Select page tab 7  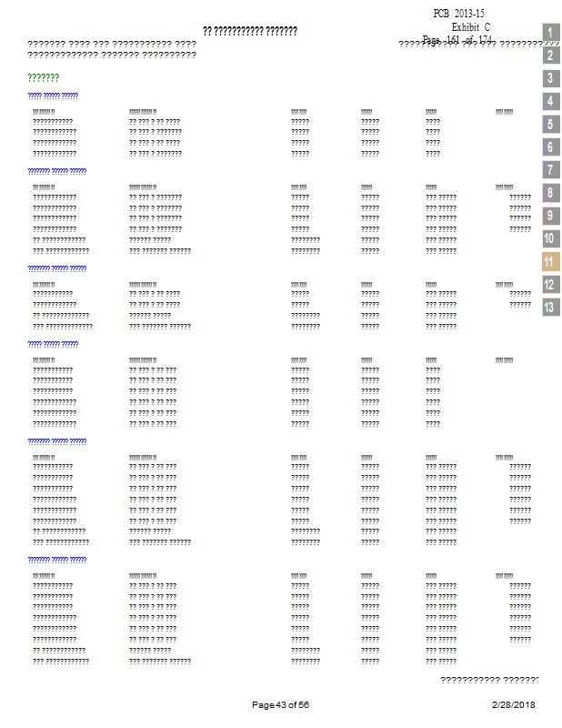click(550, 169)
